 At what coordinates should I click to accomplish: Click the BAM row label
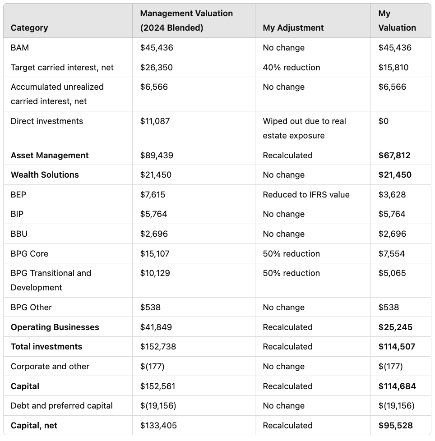(x=20, y=47)
